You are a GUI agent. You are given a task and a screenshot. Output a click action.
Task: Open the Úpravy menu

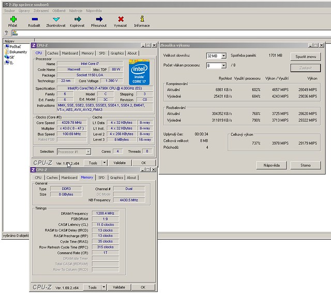[x=24, y=10]
